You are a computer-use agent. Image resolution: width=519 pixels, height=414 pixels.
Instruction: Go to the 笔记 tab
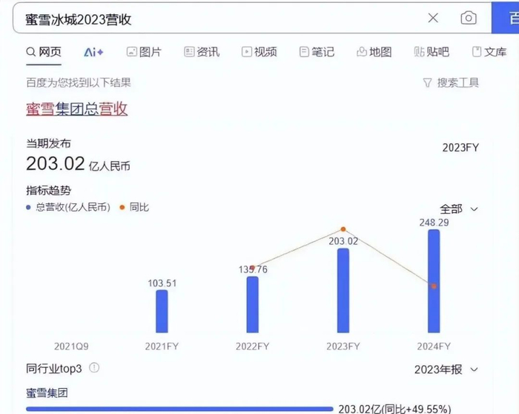click(317, 52)
